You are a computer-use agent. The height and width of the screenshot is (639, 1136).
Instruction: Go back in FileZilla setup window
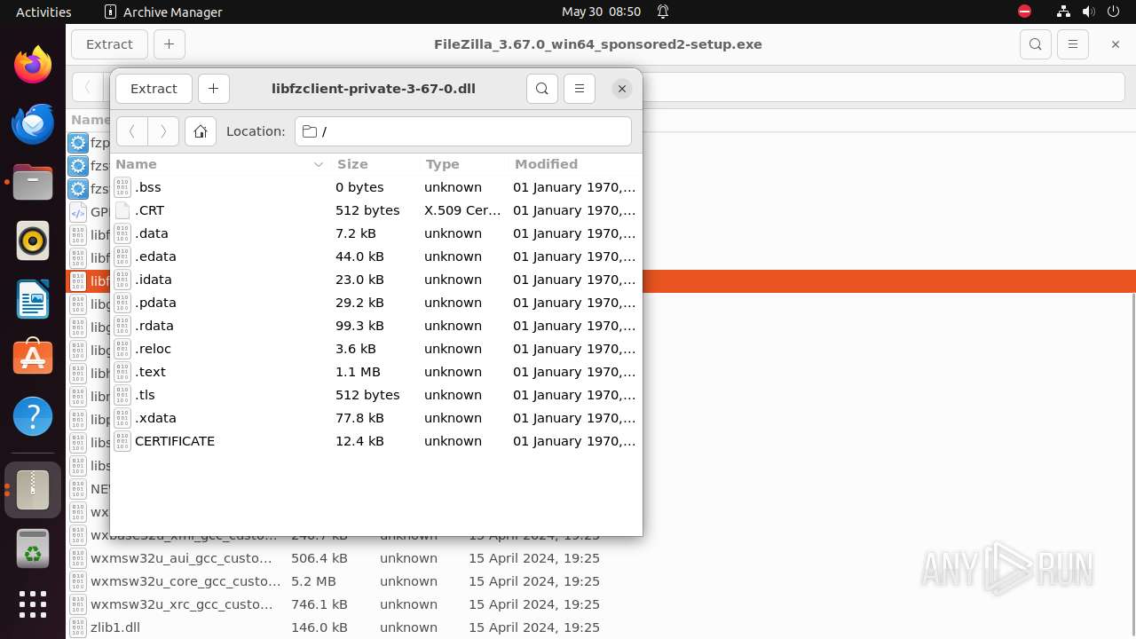coord(87,87)
